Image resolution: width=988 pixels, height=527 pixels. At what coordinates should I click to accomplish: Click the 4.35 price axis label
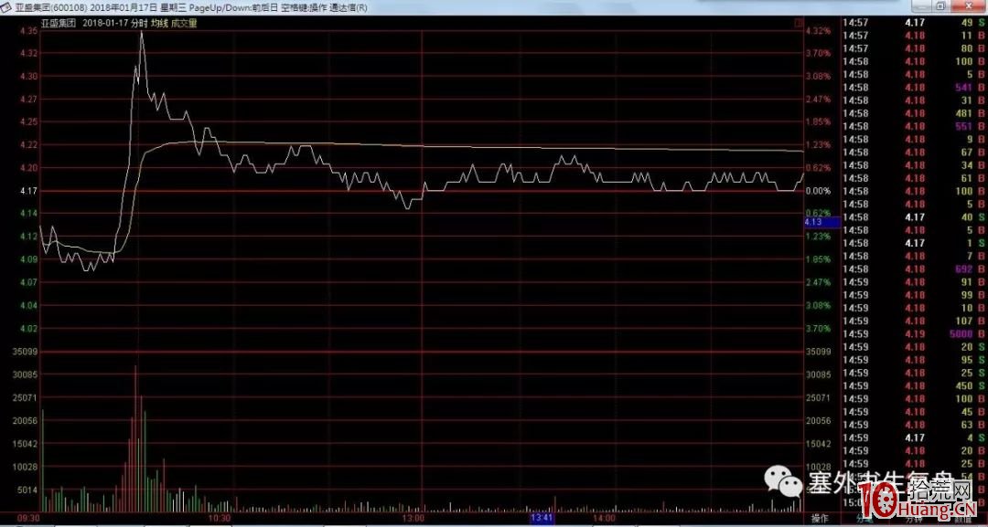28,30
